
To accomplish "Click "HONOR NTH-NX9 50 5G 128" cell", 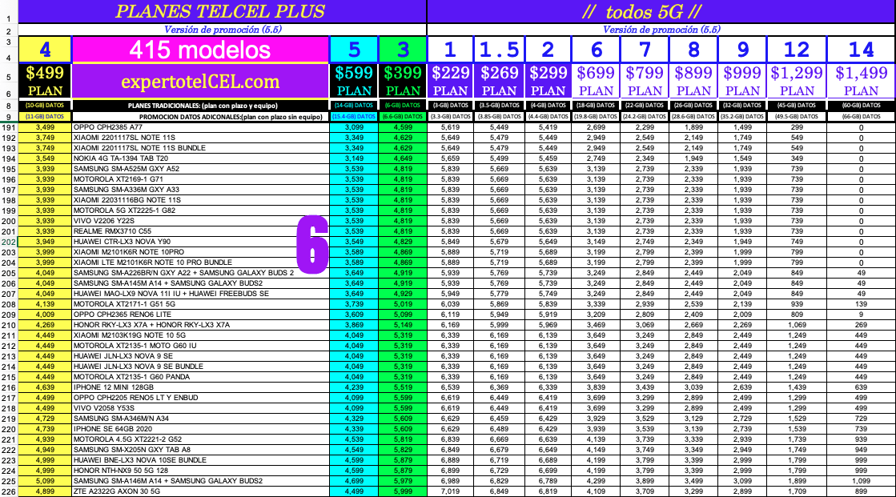I will 200,471.
